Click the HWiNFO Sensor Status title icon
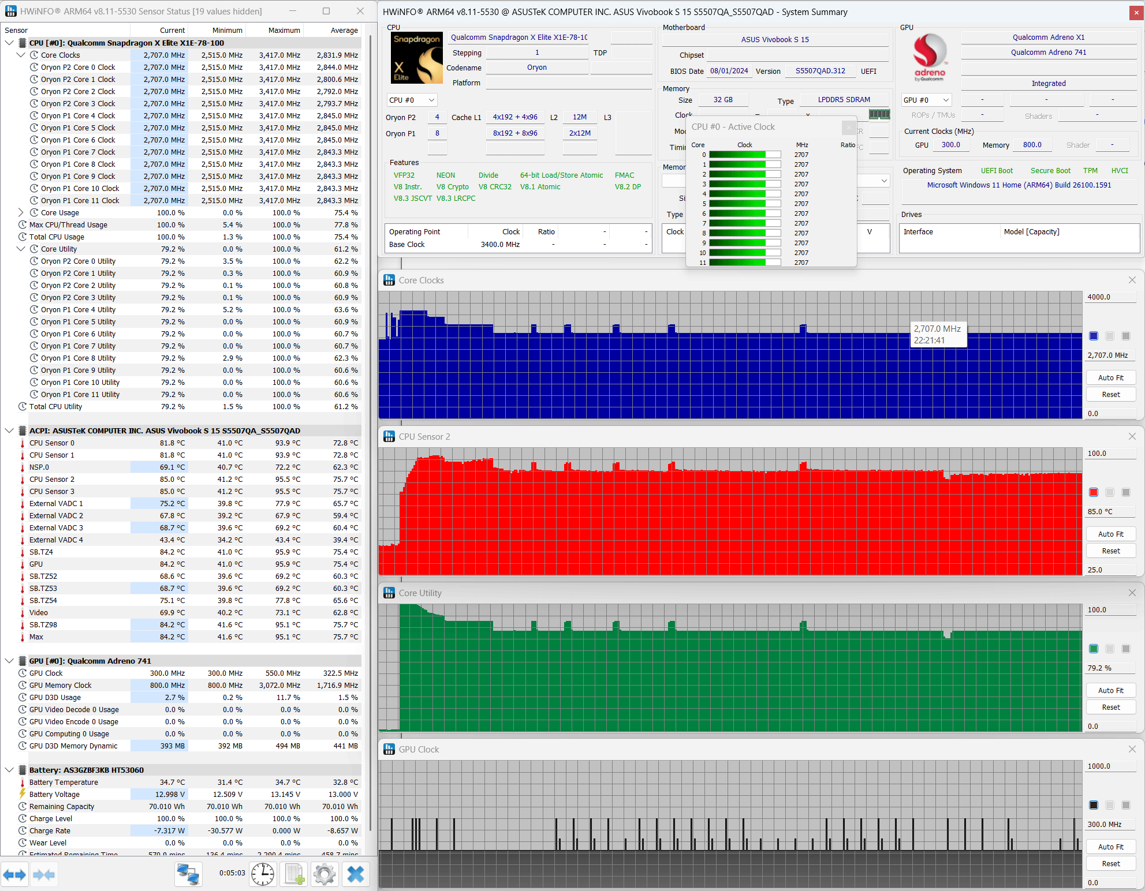 point(10,11)
